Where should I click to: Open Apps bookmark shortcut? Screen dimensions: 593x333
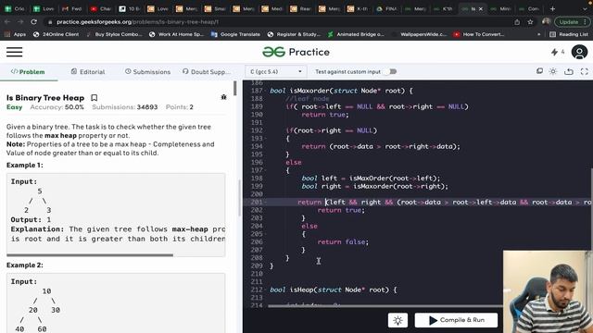[15, 34]
